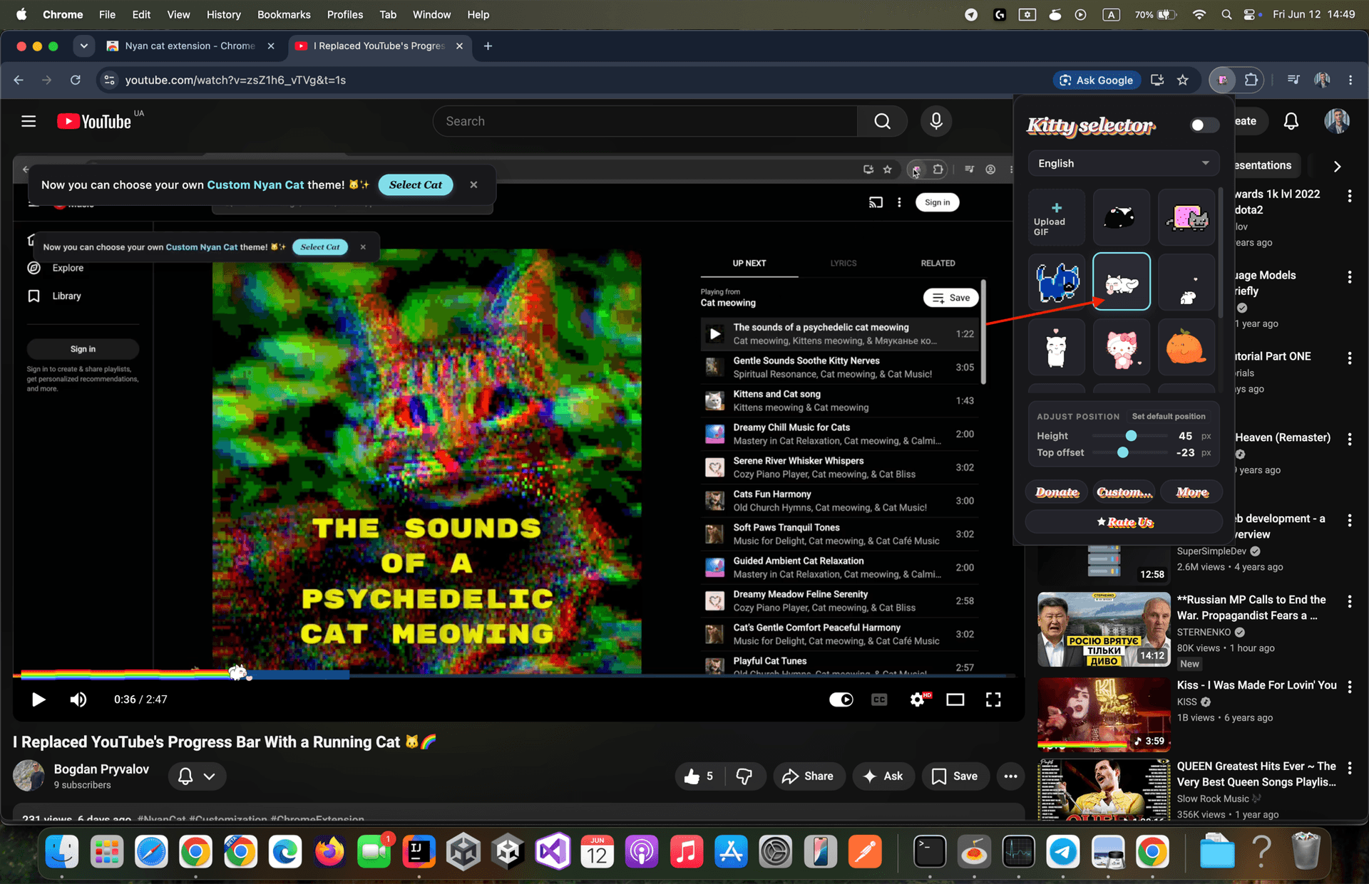Screen dimensions: 1369x884
Task: Open the Bookmarks menu in menu bar
Action: (284, 14)
